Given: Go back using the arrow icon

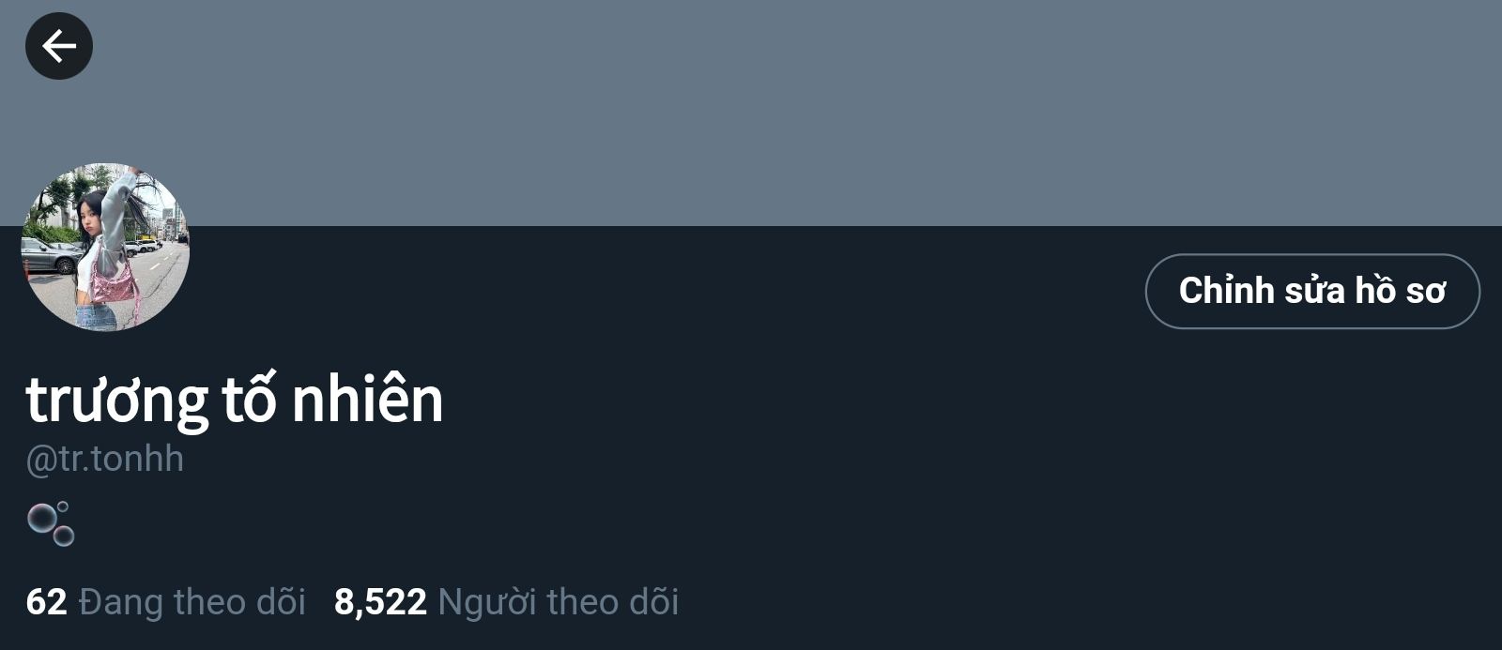Looking at the screenshot, I should [x=58, y=46].
